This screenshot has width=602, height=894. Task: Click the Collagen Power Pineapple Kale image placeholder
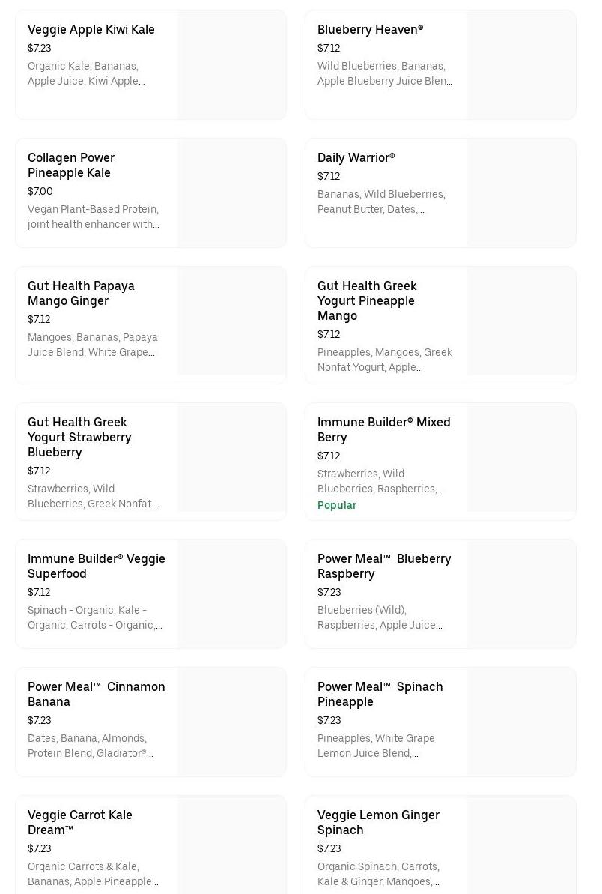click(231, 193)
